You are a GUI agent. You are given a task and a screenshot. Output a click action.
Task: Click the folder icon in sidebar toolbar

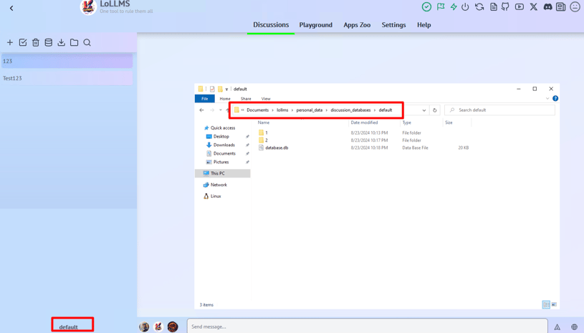coord(75,43)
